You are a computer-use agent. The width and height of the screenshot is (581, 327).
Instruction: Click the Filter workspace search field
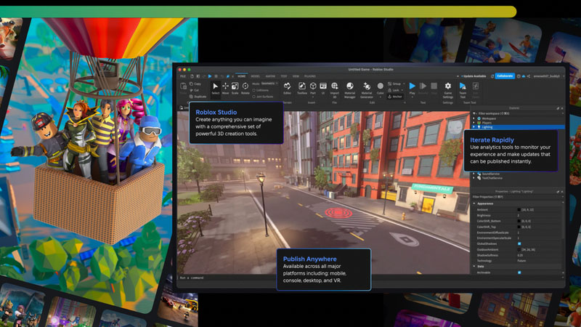point(519,113)
